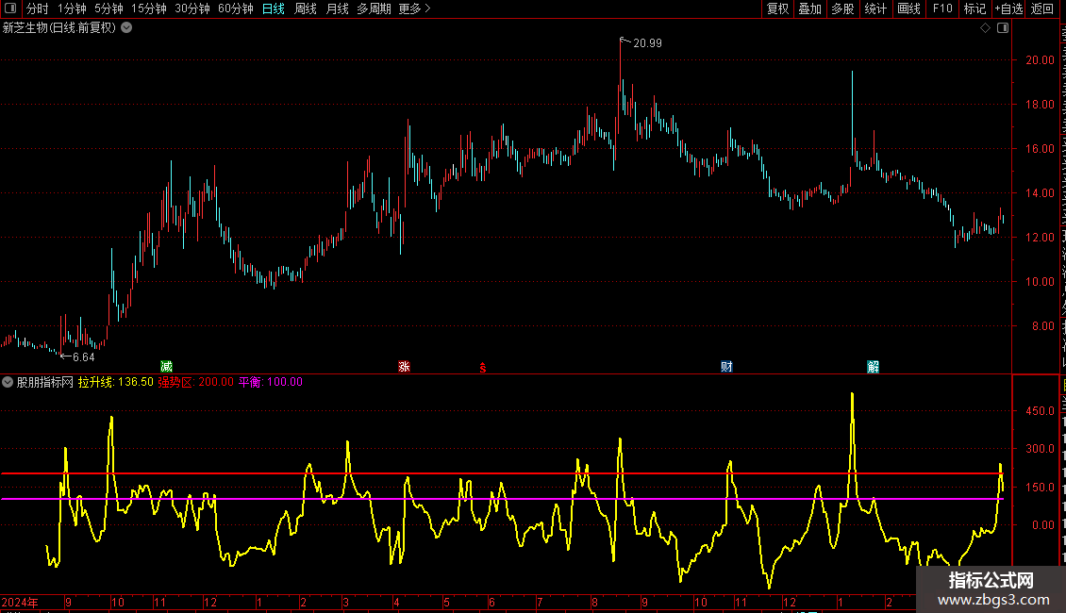This screenshot has width=1066, height=613.
Task: Open the 画线 drawing tools
Action: 909,8
